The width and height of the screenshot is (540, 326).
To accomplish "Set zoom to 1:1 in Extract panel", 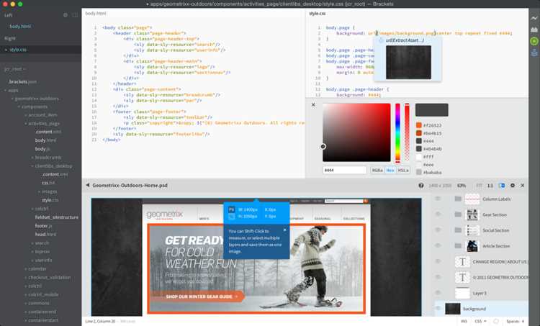I will click(x=490, y=186).
